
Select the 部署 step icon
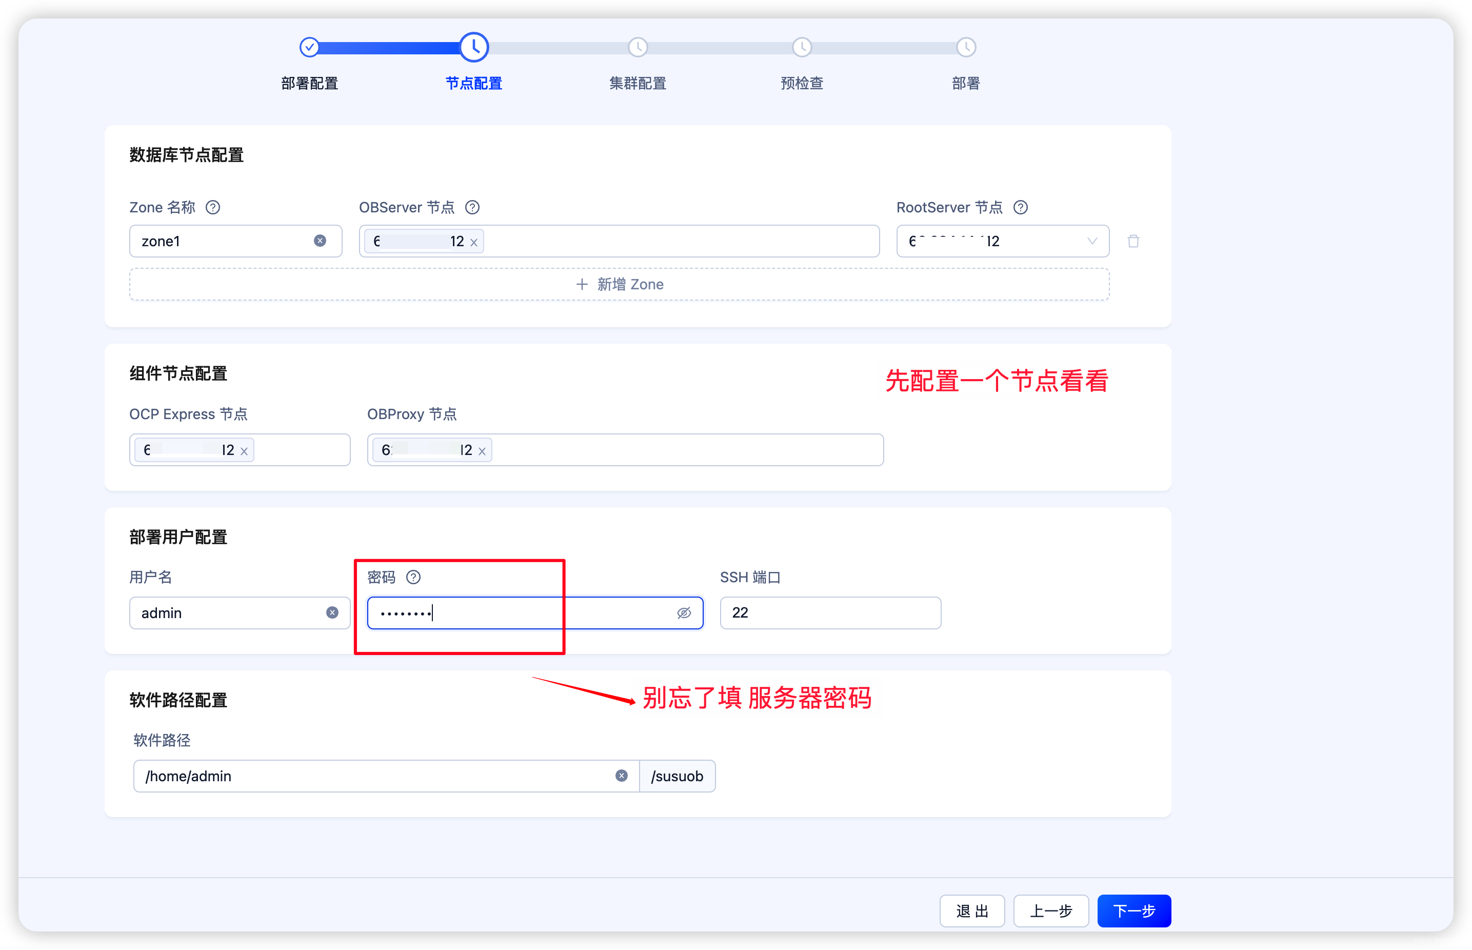[966, 47]
